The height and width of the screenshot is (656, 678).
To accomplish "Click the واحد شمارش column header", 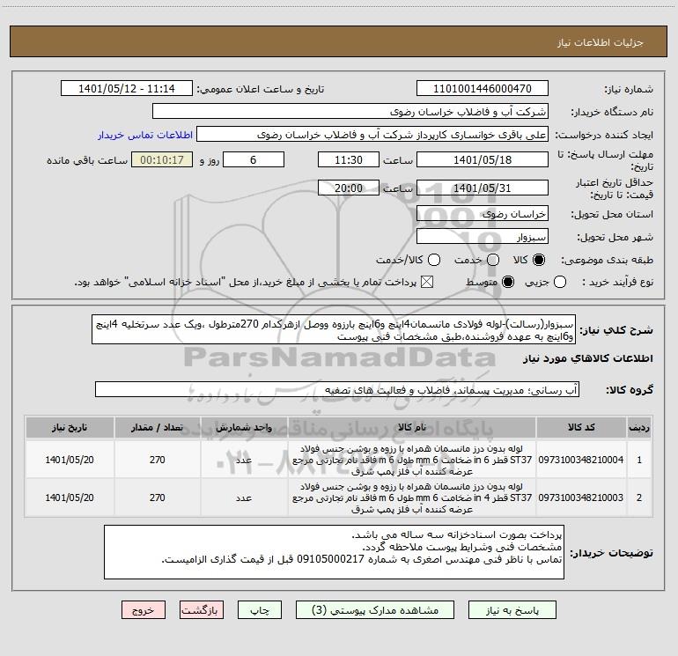I will click(x=244, y=427).
